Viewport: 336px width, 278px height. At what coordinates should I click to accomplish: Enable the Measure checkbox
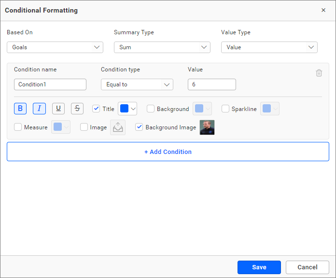(x=18, y=127)
